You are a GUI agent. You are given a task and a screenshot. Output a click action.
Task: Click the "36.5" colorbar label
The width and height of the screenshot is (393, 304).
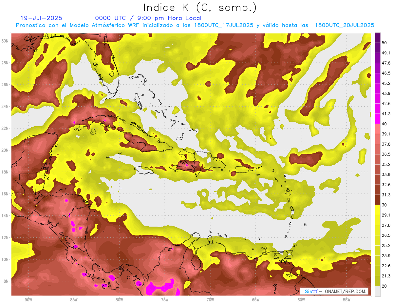pos(386,154)
